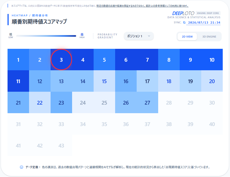
Task: Select heatmap cell number 6
Action: 126,60
